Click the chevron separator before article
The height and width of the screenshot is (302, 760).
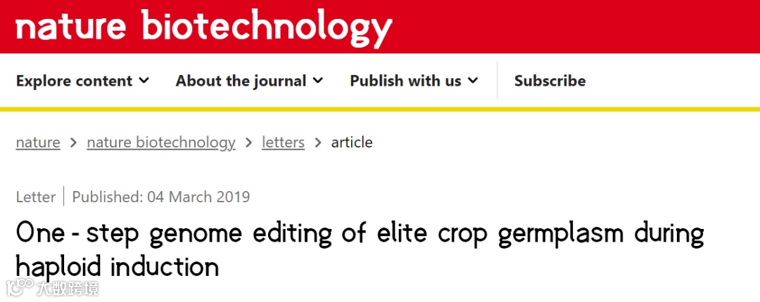click(318, 143)
